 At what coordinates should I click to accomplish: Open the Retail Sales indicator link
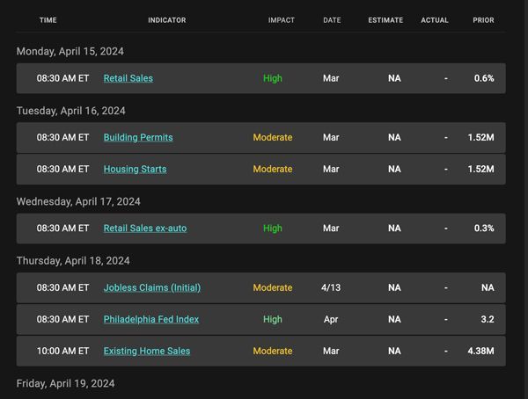[x=128, y=78]
